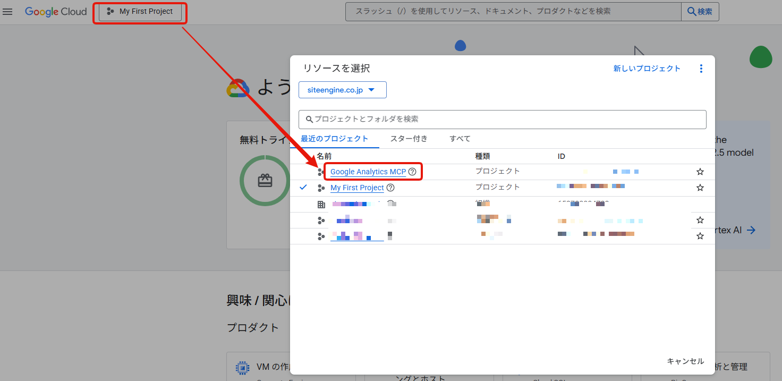This screenshot has width=782, height=381.
Task: Click the ID column header
Action: point(562,156)
